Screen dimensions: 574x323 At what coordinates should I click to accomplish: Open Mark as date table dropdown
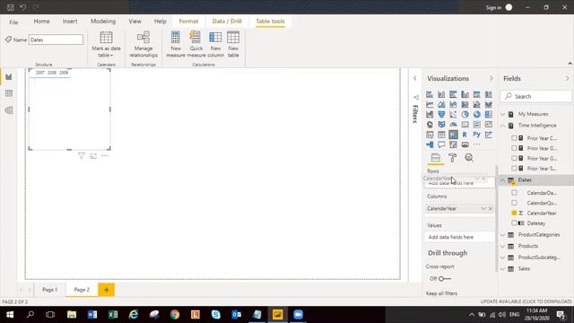[x=106, y=44]
